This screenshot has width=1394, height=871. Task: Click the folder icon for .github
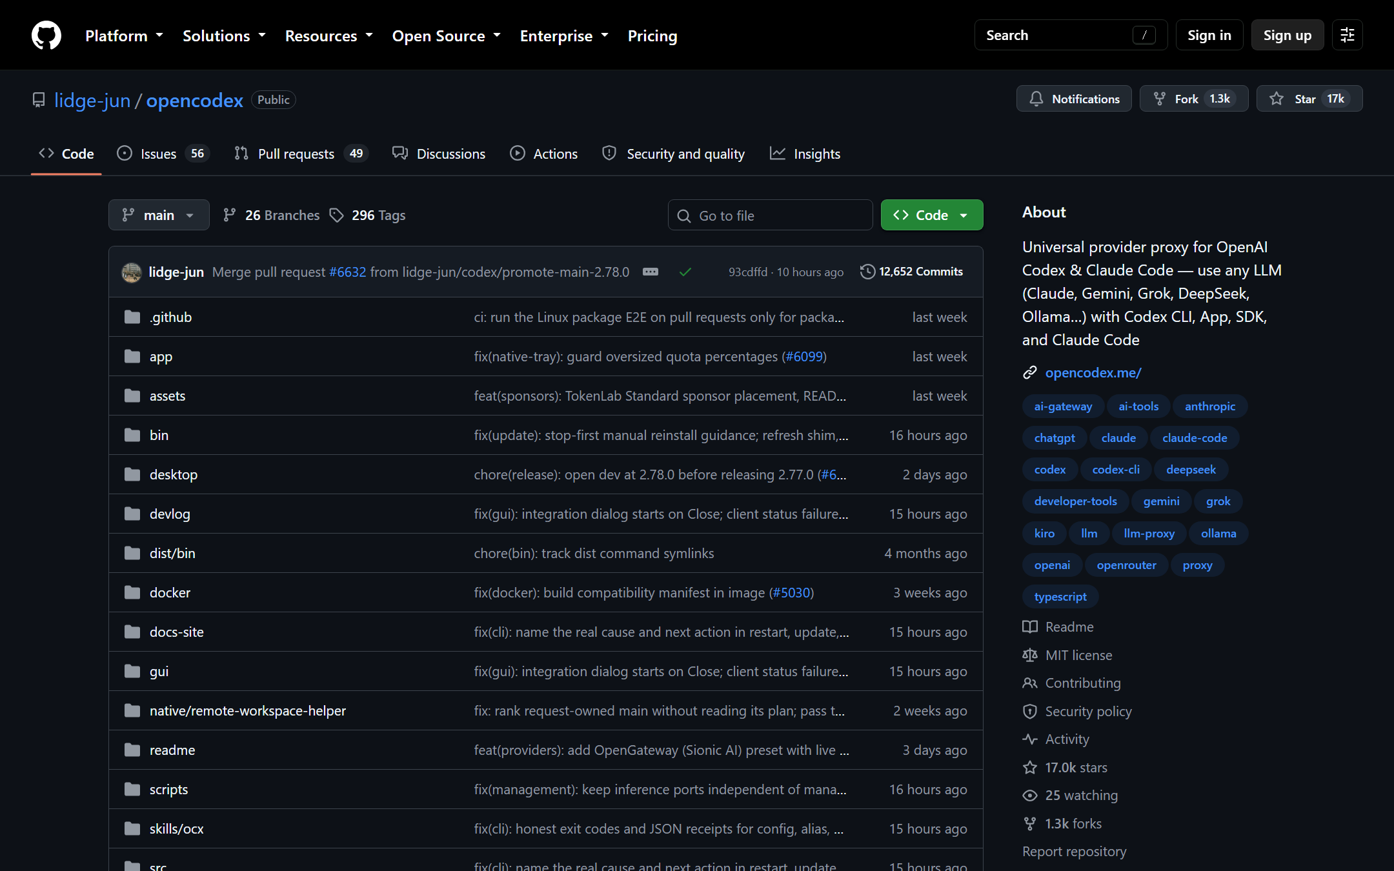(132, 317)
